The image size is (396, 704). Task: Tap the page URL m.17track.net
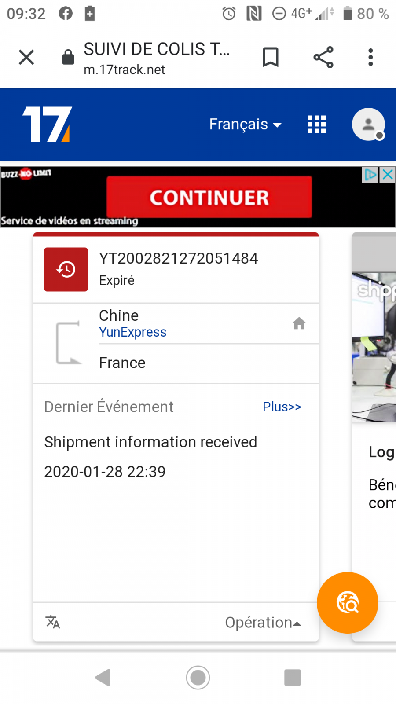click(x=125, y=70)
